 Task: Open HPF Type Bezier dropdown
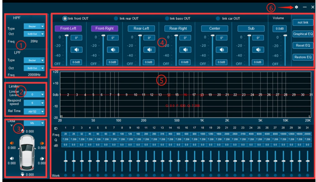tap(34, 26)
